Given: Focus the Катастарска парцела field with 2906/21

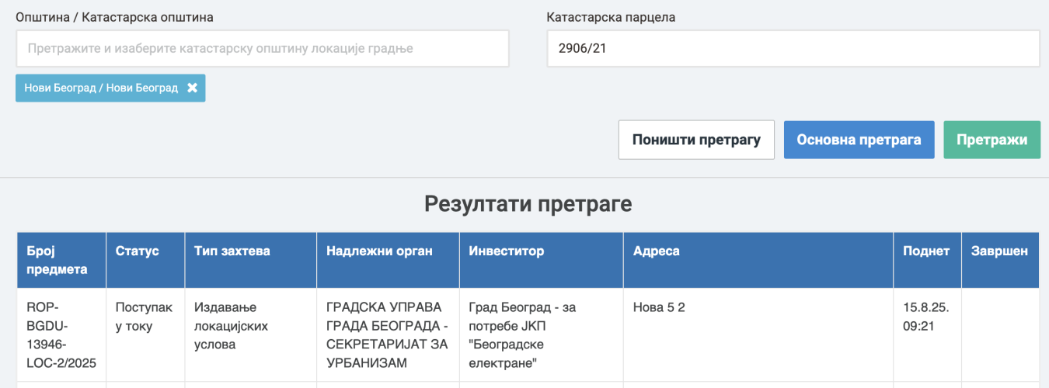Looking at the screenshot, I should click(793, 48).
